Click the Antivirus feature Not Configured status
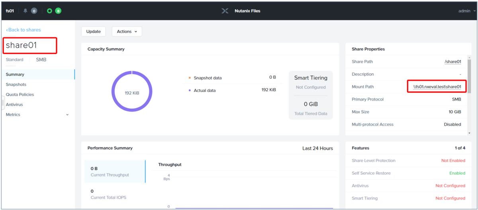The height and width of the screenshot is (210, 478). [450, 186]
